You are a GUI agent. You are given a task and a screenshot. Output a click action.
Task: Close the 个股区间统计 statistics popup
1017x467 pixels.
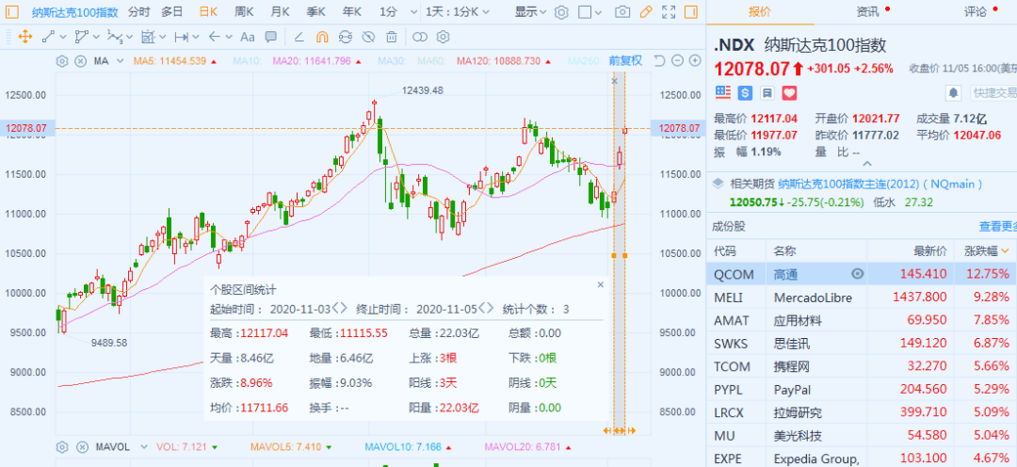[600, 284]
